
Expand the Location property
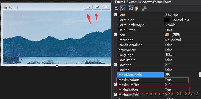115,65
